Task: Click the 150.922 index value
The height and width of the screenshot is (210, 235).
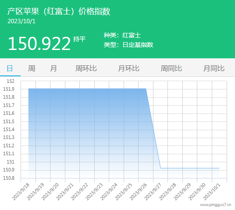Action: click(x=39, y=43)
